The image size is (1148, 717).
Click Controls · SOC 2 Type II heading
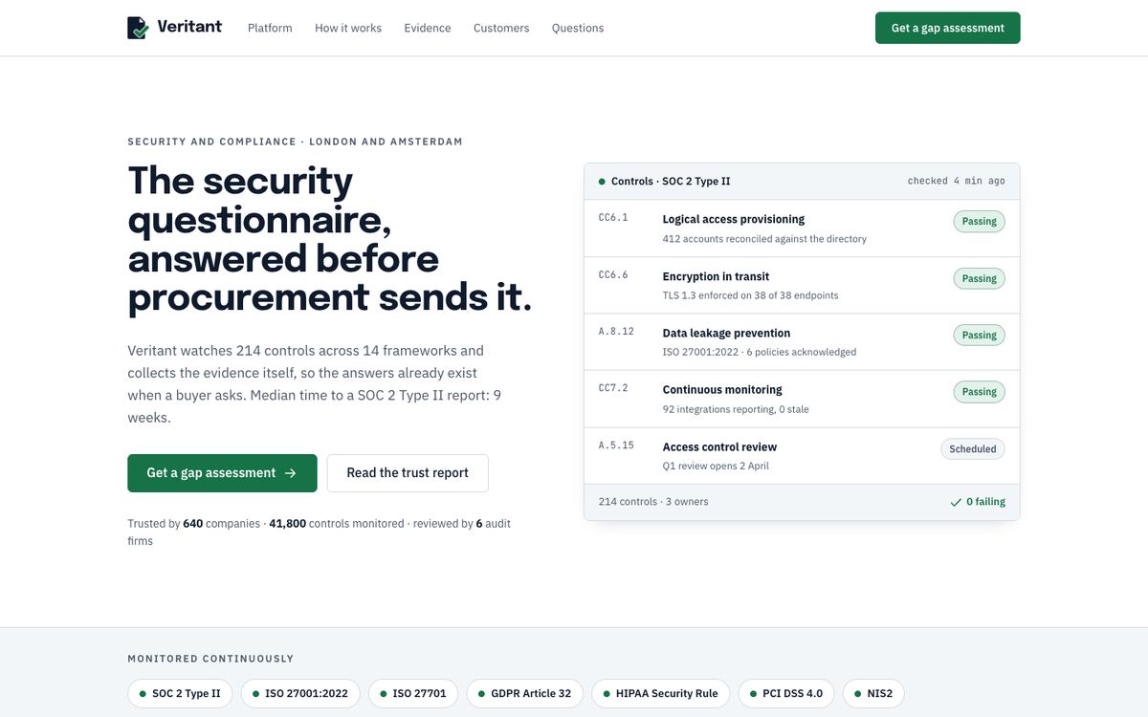[671, 182]
